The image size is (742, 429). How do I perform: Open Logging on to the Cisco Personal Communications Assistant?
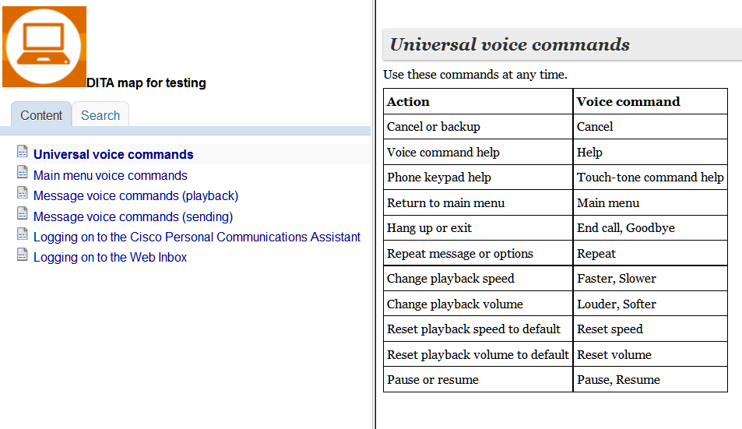[x=197, y=237]
